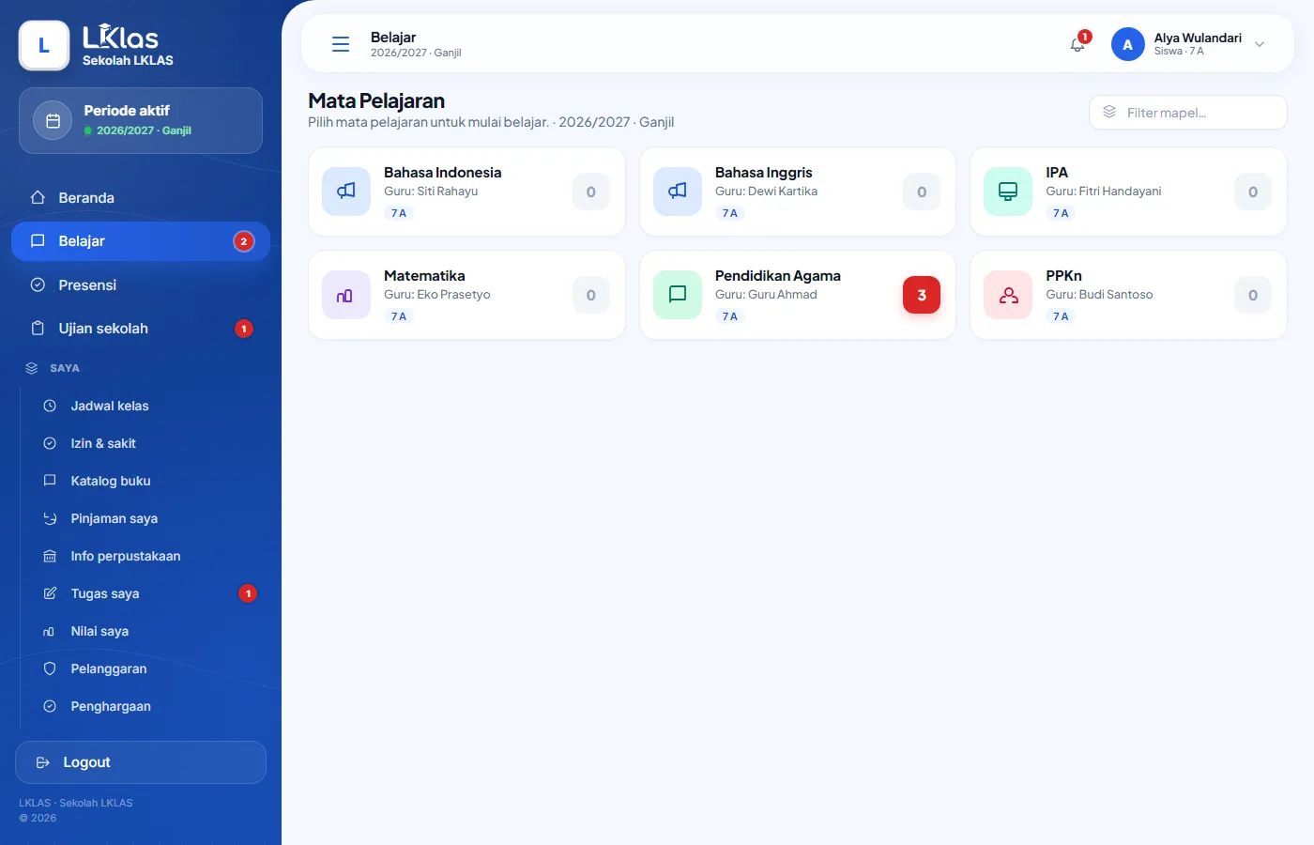Image resolution: width=1314 pixels, height=845 pixels.
Task: Open Ujian sekolah in sidebar
Action: (141, 329)
